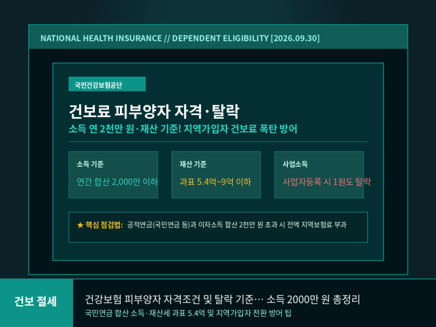Image resolution: width=436 pixels, height=327 pixels.
Task: Click the label 핵심 점검법:
Action: click(x=104, y=225)
